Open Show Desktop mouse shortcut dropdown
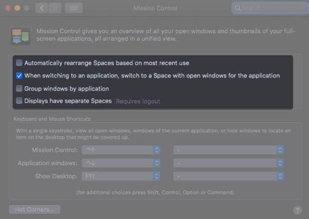The image size is (309, 219). 228,176
